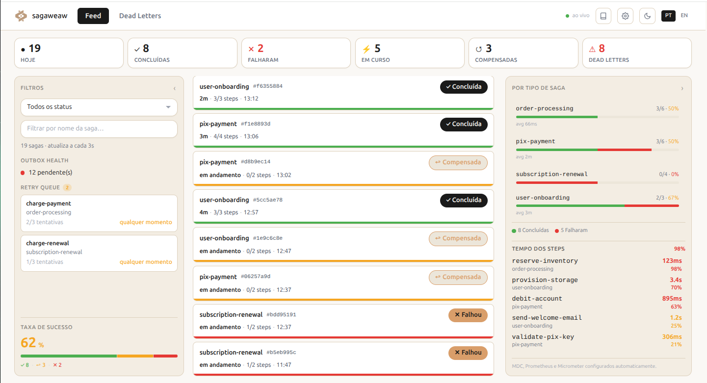Click Compensada badge on saga #06257a9d

click(458, 277)
